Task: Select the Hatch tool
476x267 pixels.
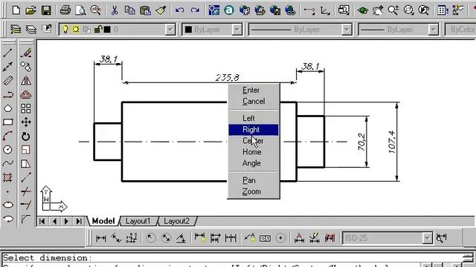Action: (x=8, y=177)
